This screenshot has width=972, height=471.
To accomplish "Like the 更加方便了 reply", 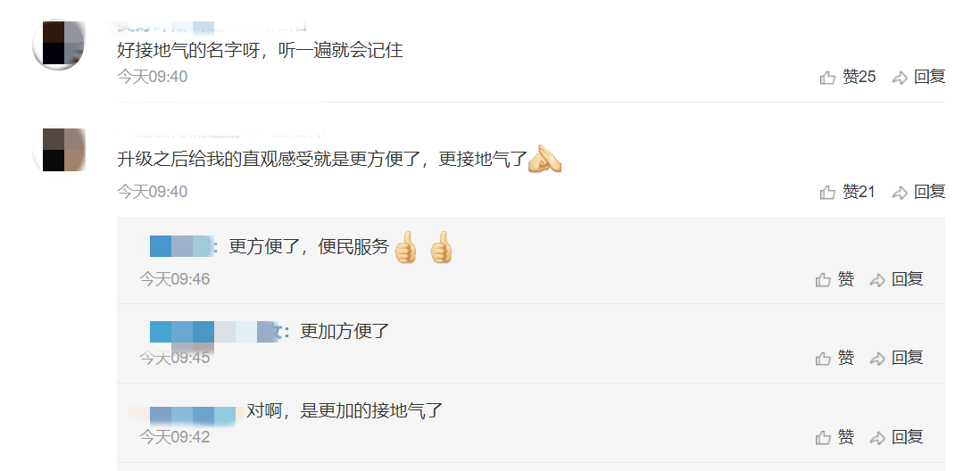I will (x=835, y=358).
